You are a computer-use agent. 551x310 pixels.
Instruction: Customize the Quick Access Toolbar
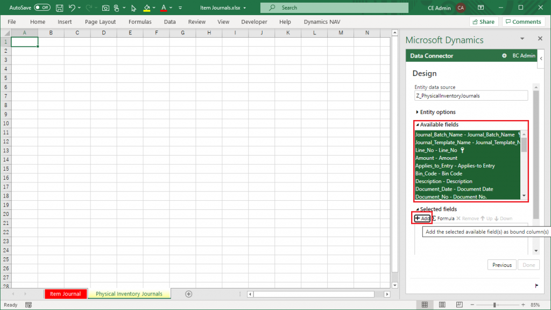coord(180,8)
